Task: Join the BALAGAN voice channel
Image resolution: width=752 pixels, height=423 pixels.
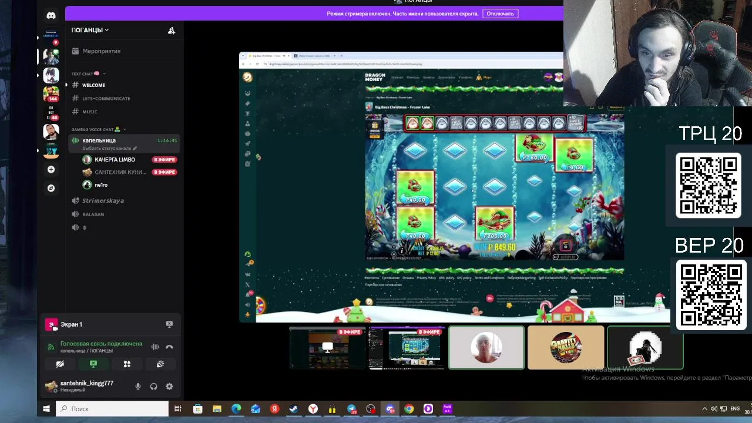Action: click(x=93, y=214)
